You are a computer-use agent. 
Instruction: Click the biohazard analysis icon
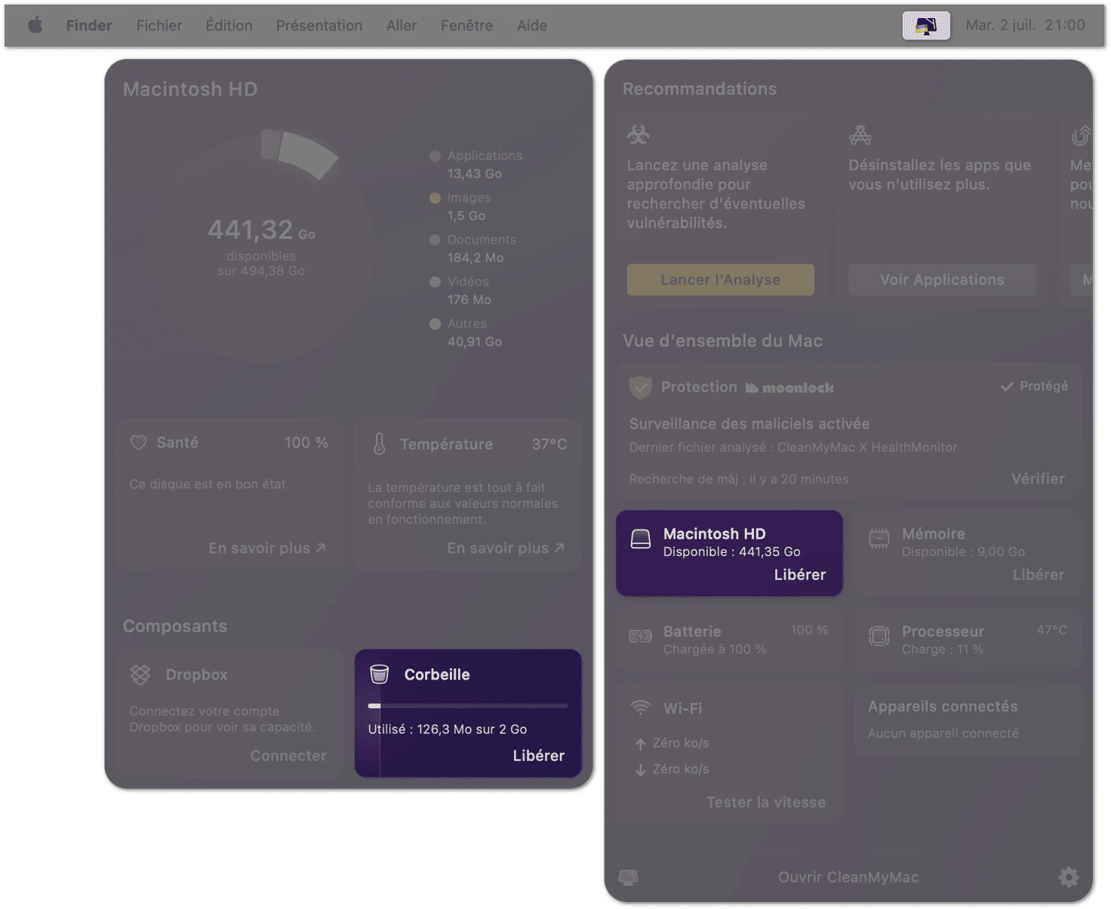pyautogui.click(x=639, y=134)
